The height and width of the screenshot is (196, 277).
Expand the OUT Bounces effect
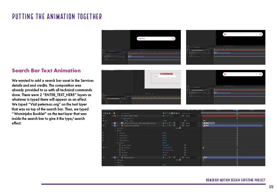[118, 140]
